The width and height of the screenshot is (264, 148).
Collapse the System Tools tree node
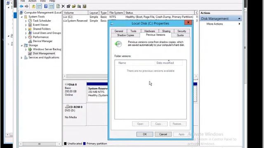pos(21,17)
